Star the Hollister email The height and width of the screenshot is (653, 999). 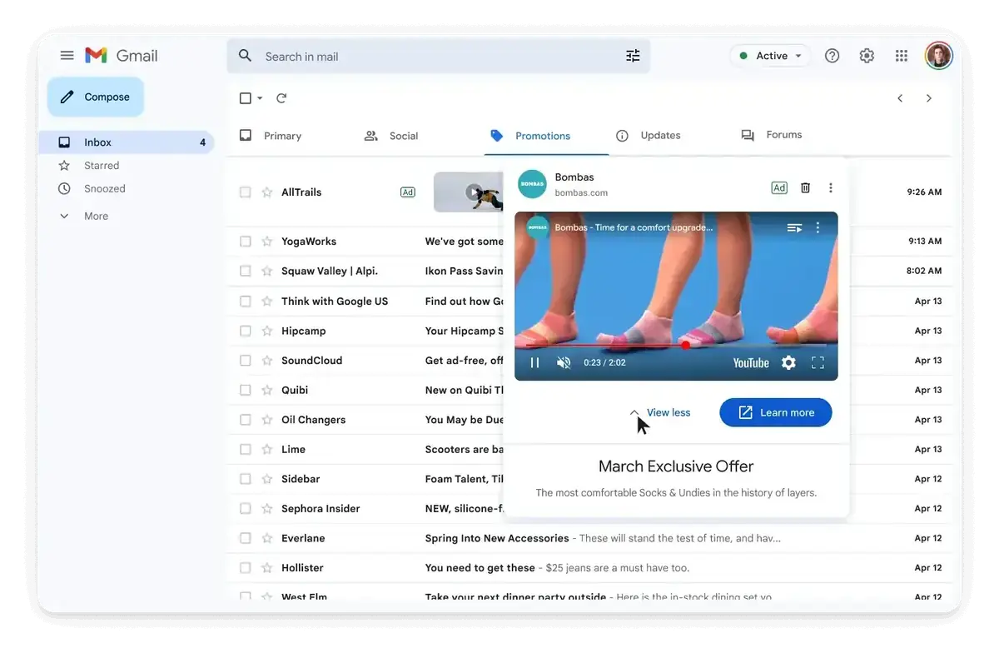[x=267, y=568]
